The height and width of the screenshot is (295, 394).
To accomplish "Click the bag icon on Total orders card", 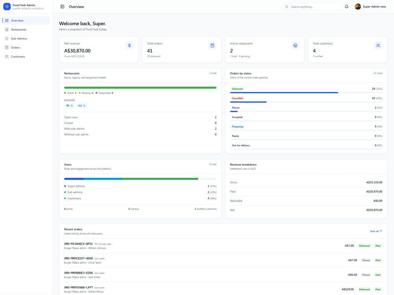I will click(x=212, y=45).
